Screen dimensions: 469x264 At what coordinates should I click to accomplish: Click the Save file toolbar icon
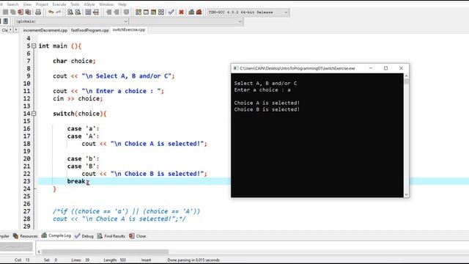click(x=5, y=12)
